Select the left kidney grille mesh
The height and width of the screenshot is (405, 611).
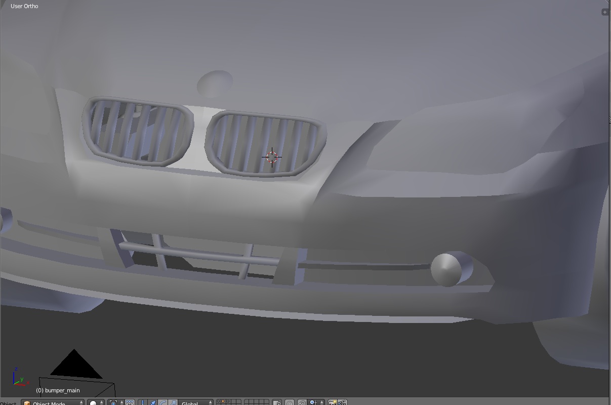138,132
